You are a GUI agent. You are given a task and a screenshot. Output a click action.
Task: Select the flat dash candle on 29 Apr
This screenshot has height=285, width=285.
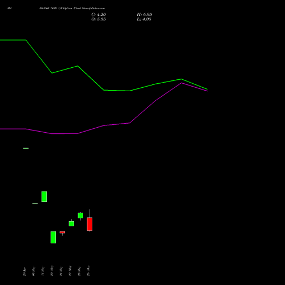[x=26, y=148]
